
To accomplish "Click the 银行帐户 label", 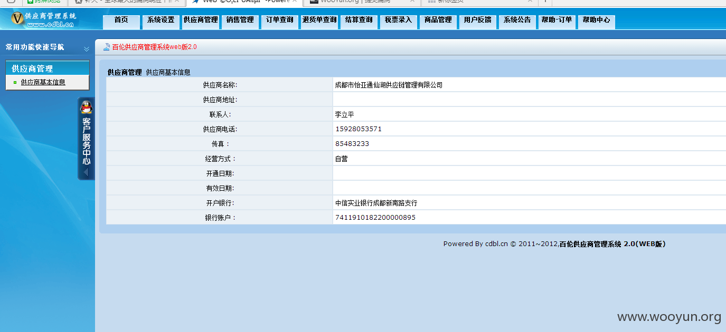I will 221,218.
